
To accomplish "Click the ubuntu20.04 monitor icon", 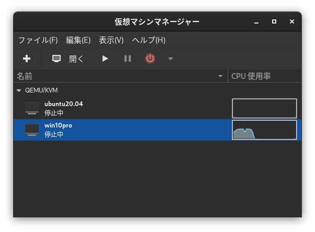I will point(32,108).
